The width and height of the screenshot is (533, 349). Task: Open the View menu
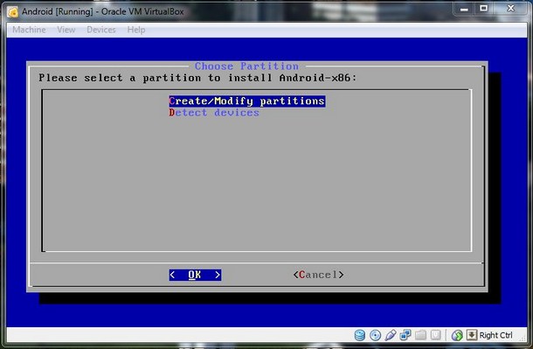[x=66, y=30]
